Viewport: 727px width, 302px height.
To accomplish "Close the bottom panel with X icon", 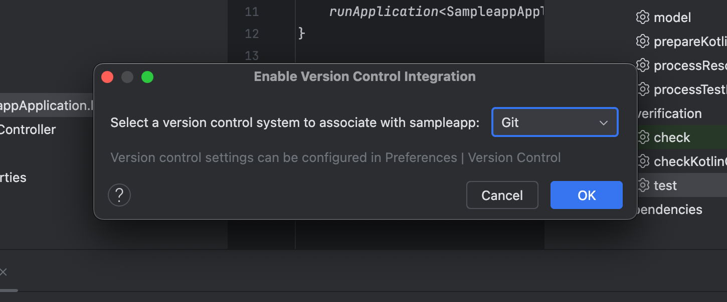I will point(4,272).
